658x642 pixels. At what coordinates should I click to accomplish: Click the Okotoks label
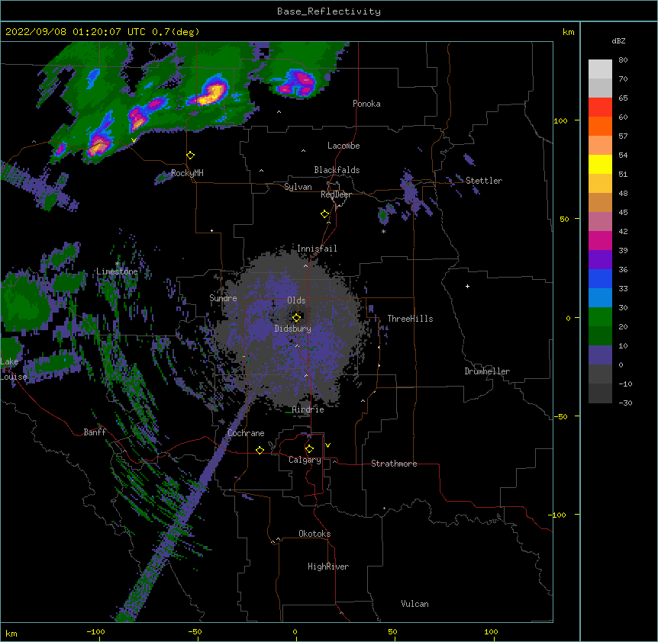314,534
